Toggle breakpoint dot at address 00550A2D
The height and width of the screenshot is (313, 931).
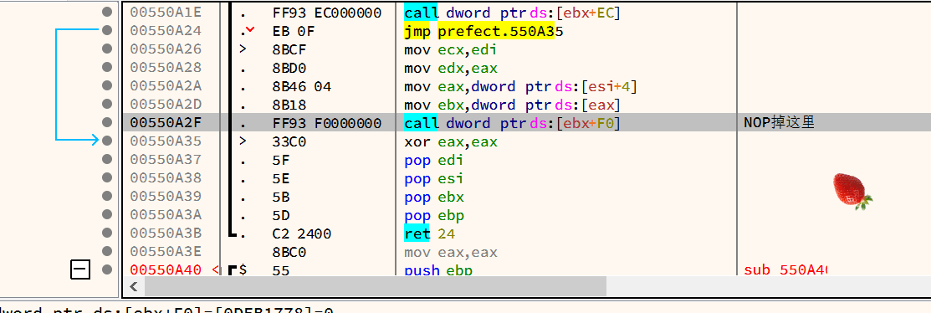click(107, 103)
